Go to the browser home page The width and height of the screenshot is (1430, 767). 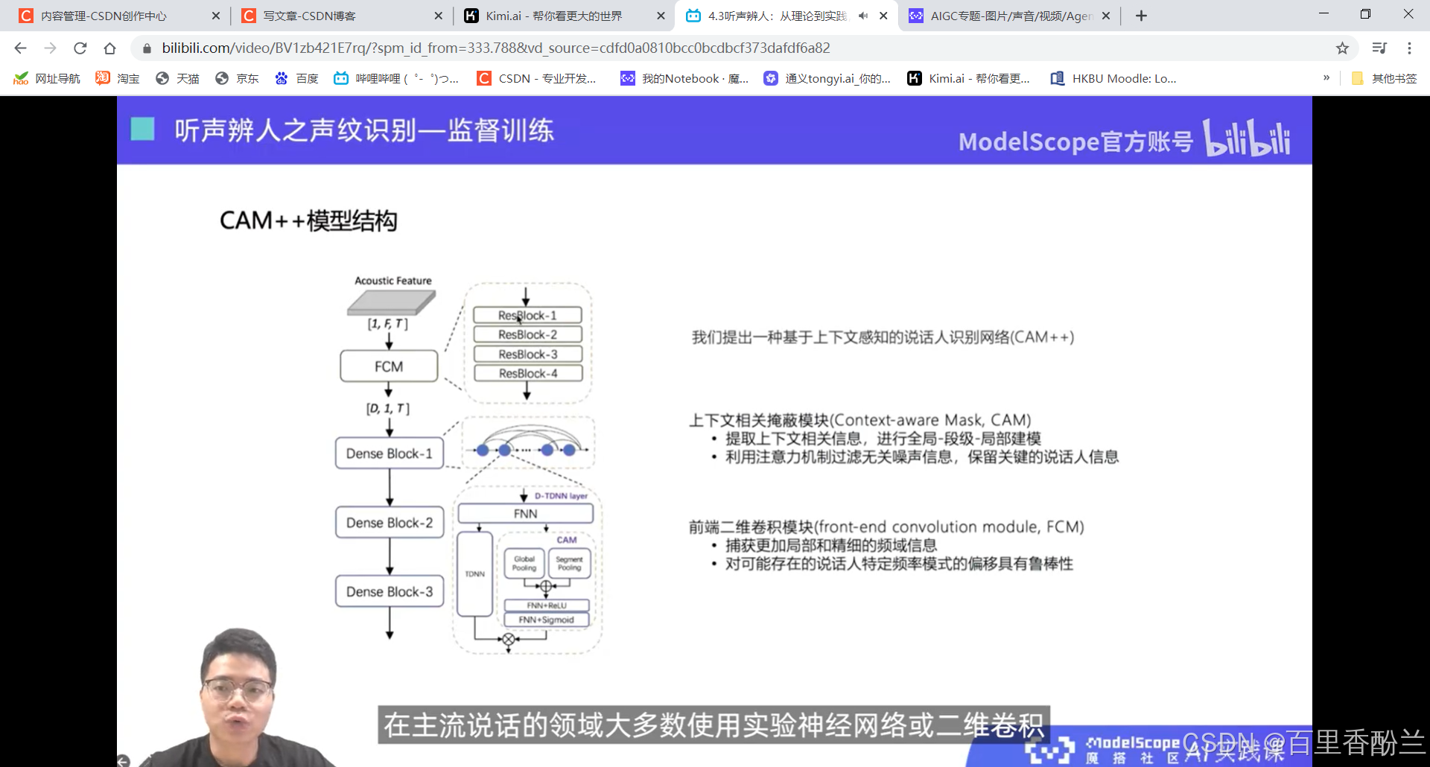pos(109,48)
